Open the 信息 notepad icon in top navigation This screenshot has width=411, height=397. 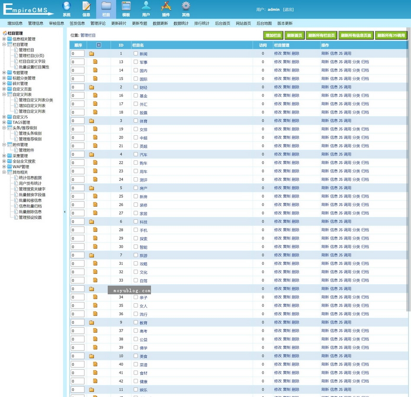click(x=86, y=6)
